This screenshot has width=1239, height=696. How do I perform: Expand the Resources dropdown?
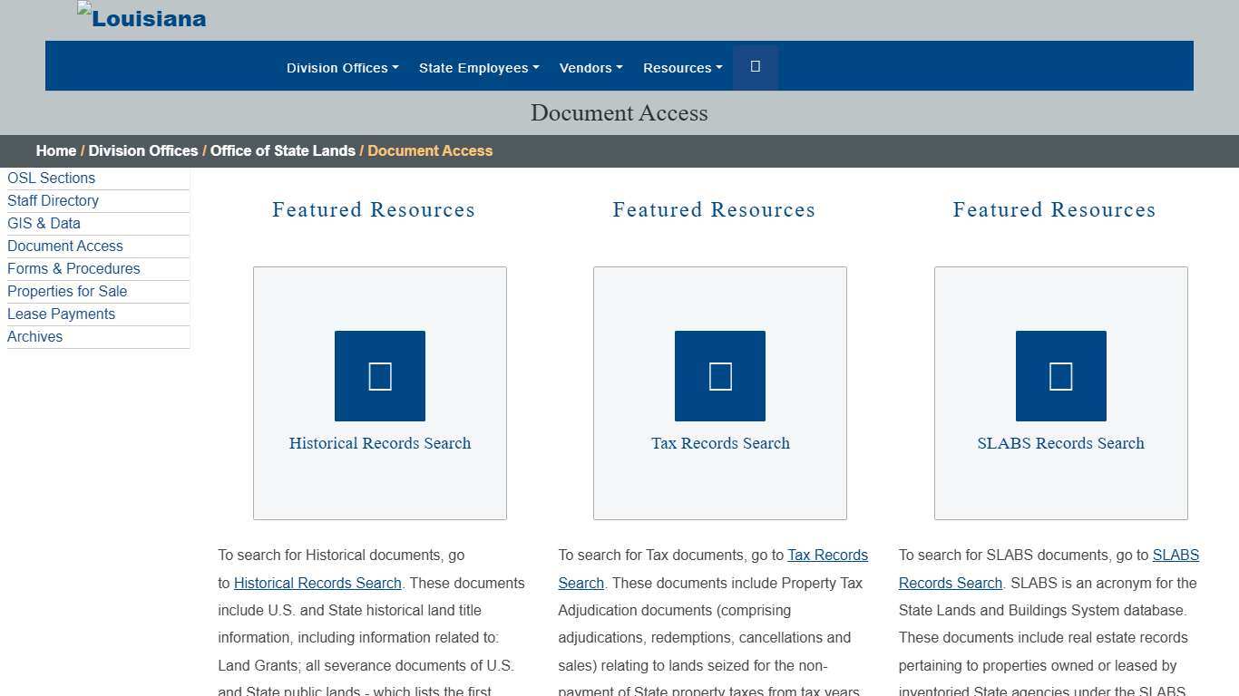tap(682, 67)
